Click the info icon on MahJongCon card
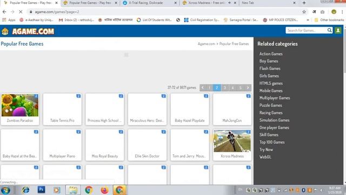Image resolution: width=346 pixels, height=195 pixels. [248, 96]
